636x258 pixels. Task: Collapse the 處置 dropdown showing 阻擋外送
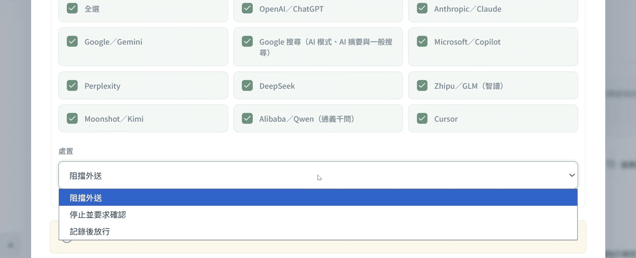[318, 175]
